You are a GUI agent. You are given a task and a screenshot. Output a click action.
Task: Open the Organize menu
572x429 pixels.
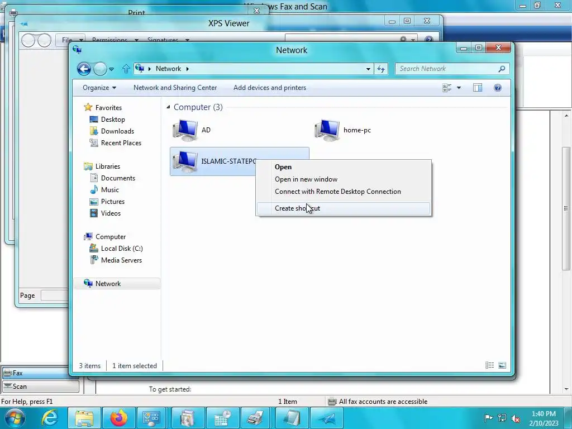coord(99,88)
